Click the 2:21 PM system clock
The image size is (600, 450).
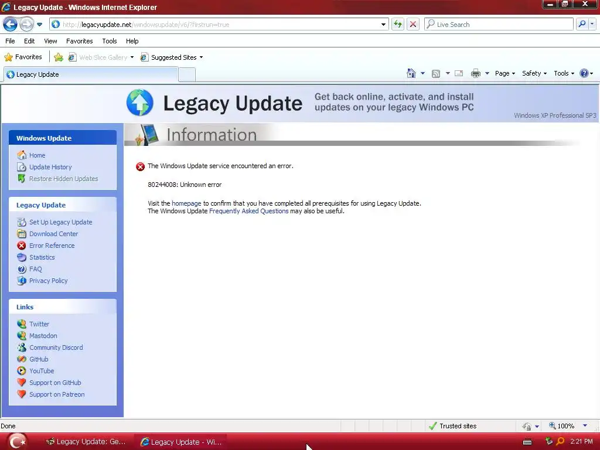tap(581, 442)
